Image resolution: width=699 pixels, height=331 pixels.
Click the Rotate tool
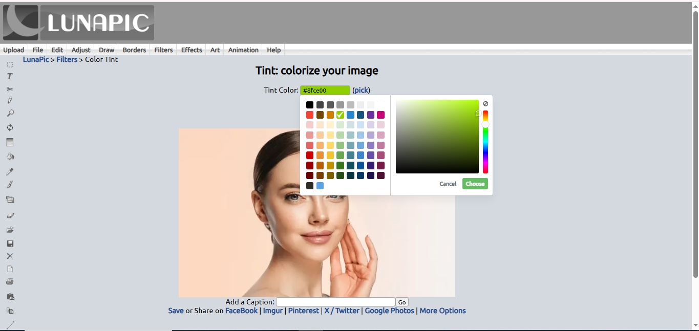(10, 127)
